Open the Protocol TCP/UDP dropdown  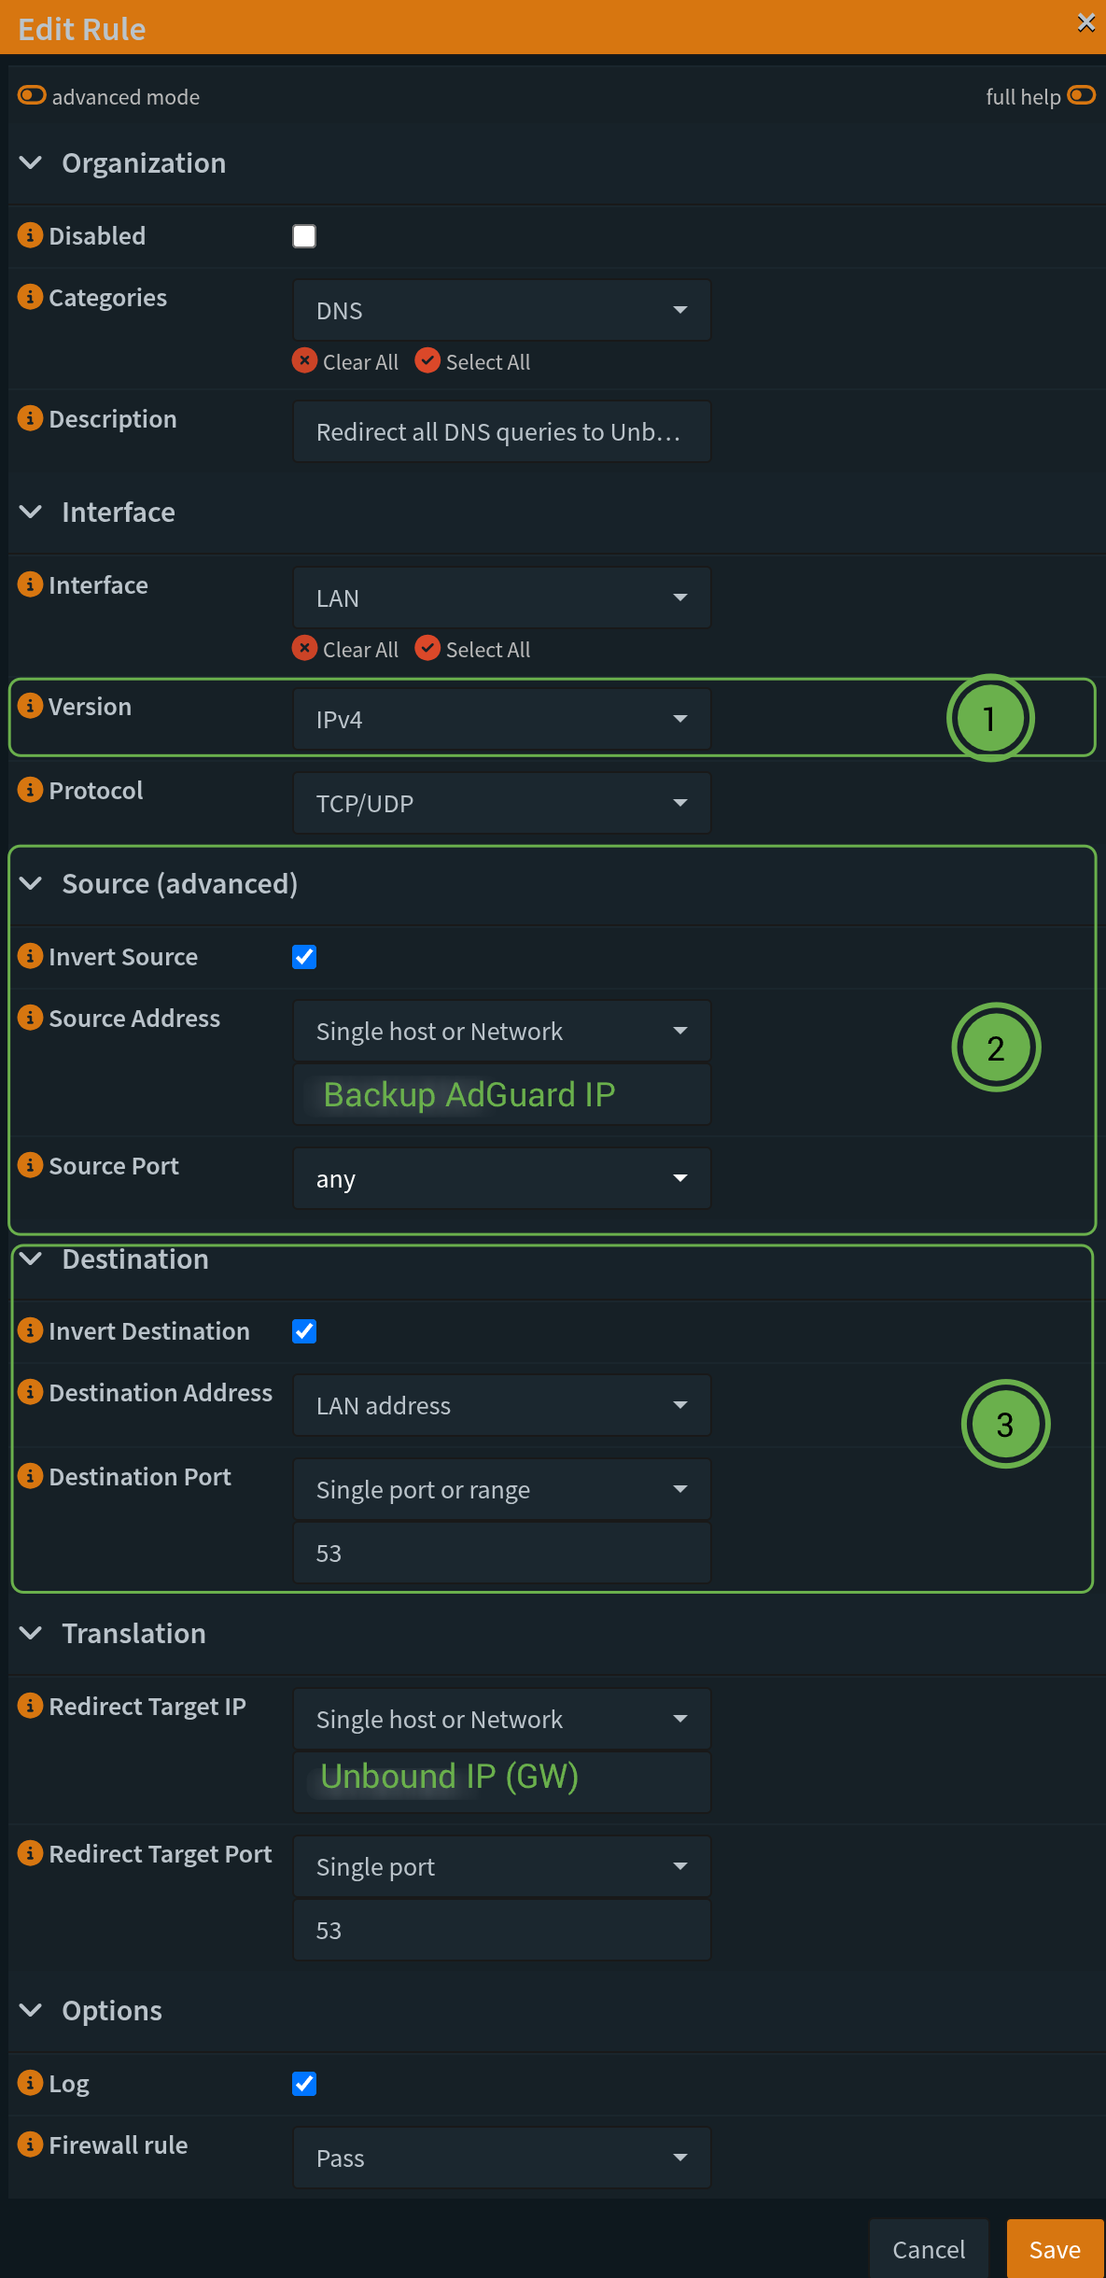[502, 803]
